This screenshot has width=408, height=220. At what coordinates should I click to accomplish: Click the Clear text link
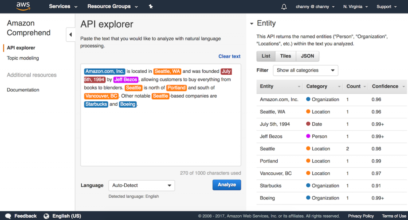(x=229, y=56)
